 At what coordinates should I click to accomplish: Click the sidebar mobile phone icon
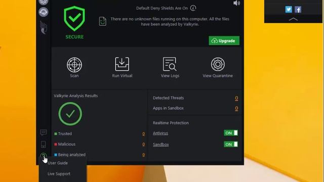tap(44, 145)
